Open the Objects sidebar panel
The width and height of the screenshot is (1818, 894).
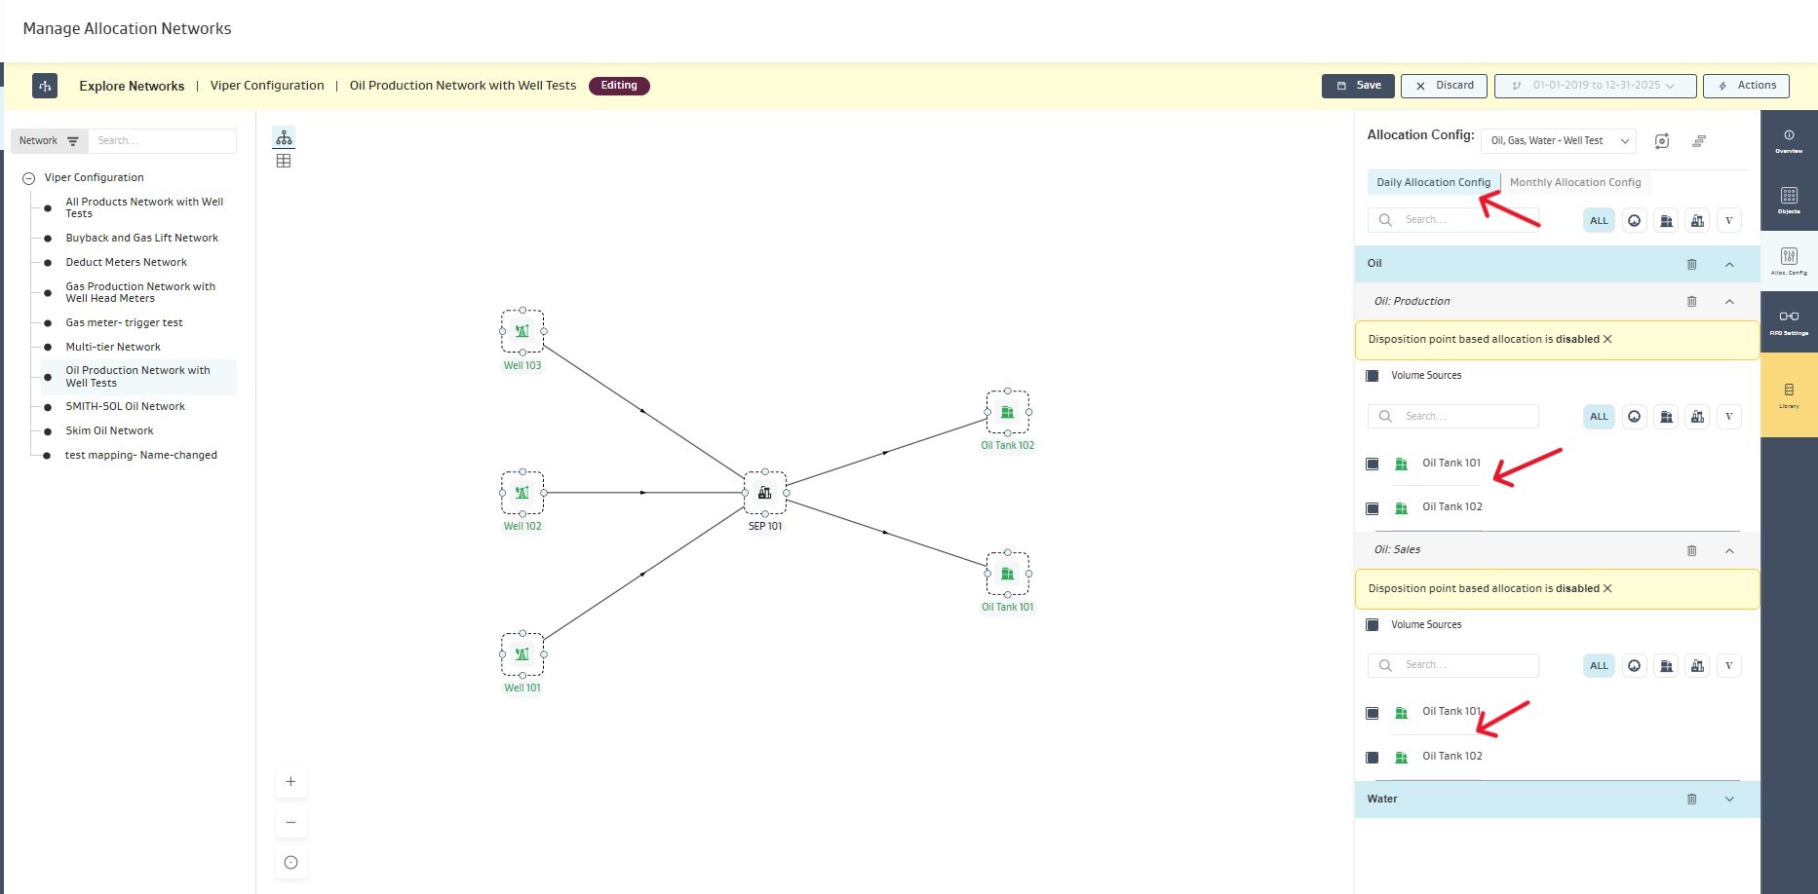pyautogui.click(x=1789, y=200)
